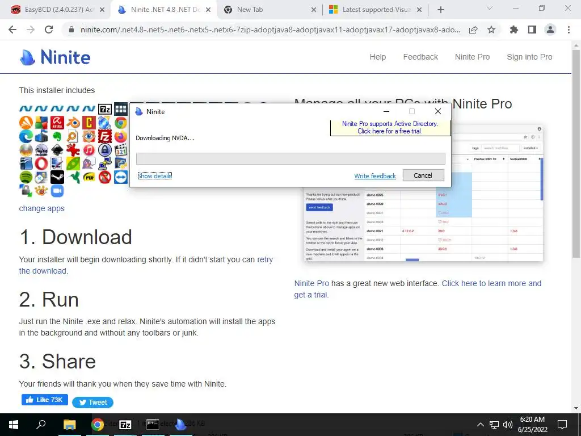Screen dimensions: 581x436
Task: Click the Google Chrome icon in the installer list
Action: (121, 123)
